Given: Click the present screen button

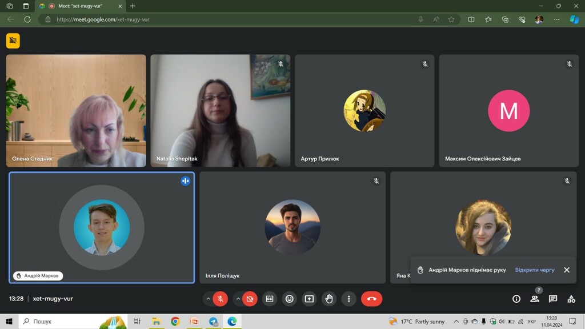Looking at the screenshot, I should pos(309,299).
